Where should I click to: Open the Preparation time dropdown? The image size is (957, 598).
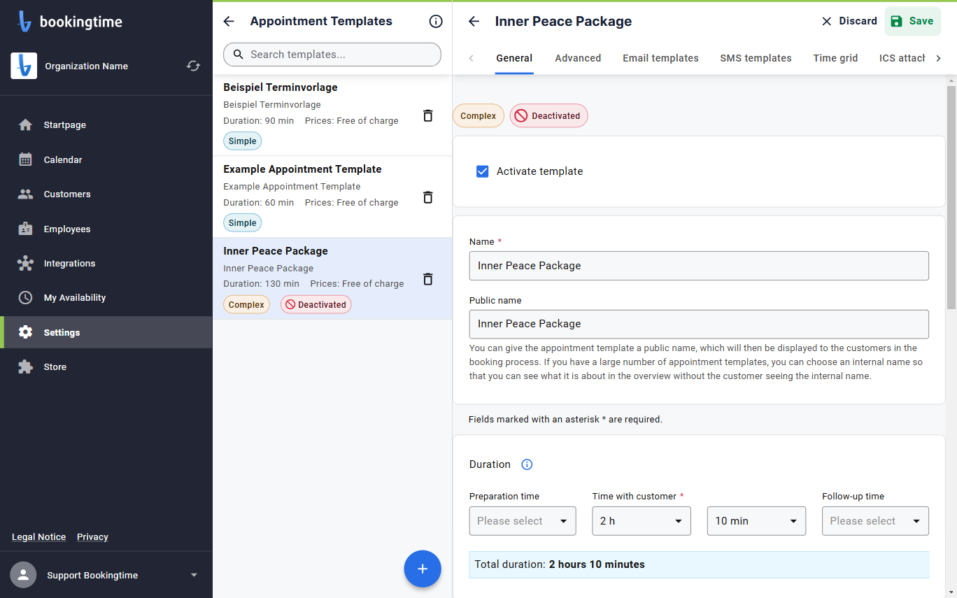click(523, 521)
